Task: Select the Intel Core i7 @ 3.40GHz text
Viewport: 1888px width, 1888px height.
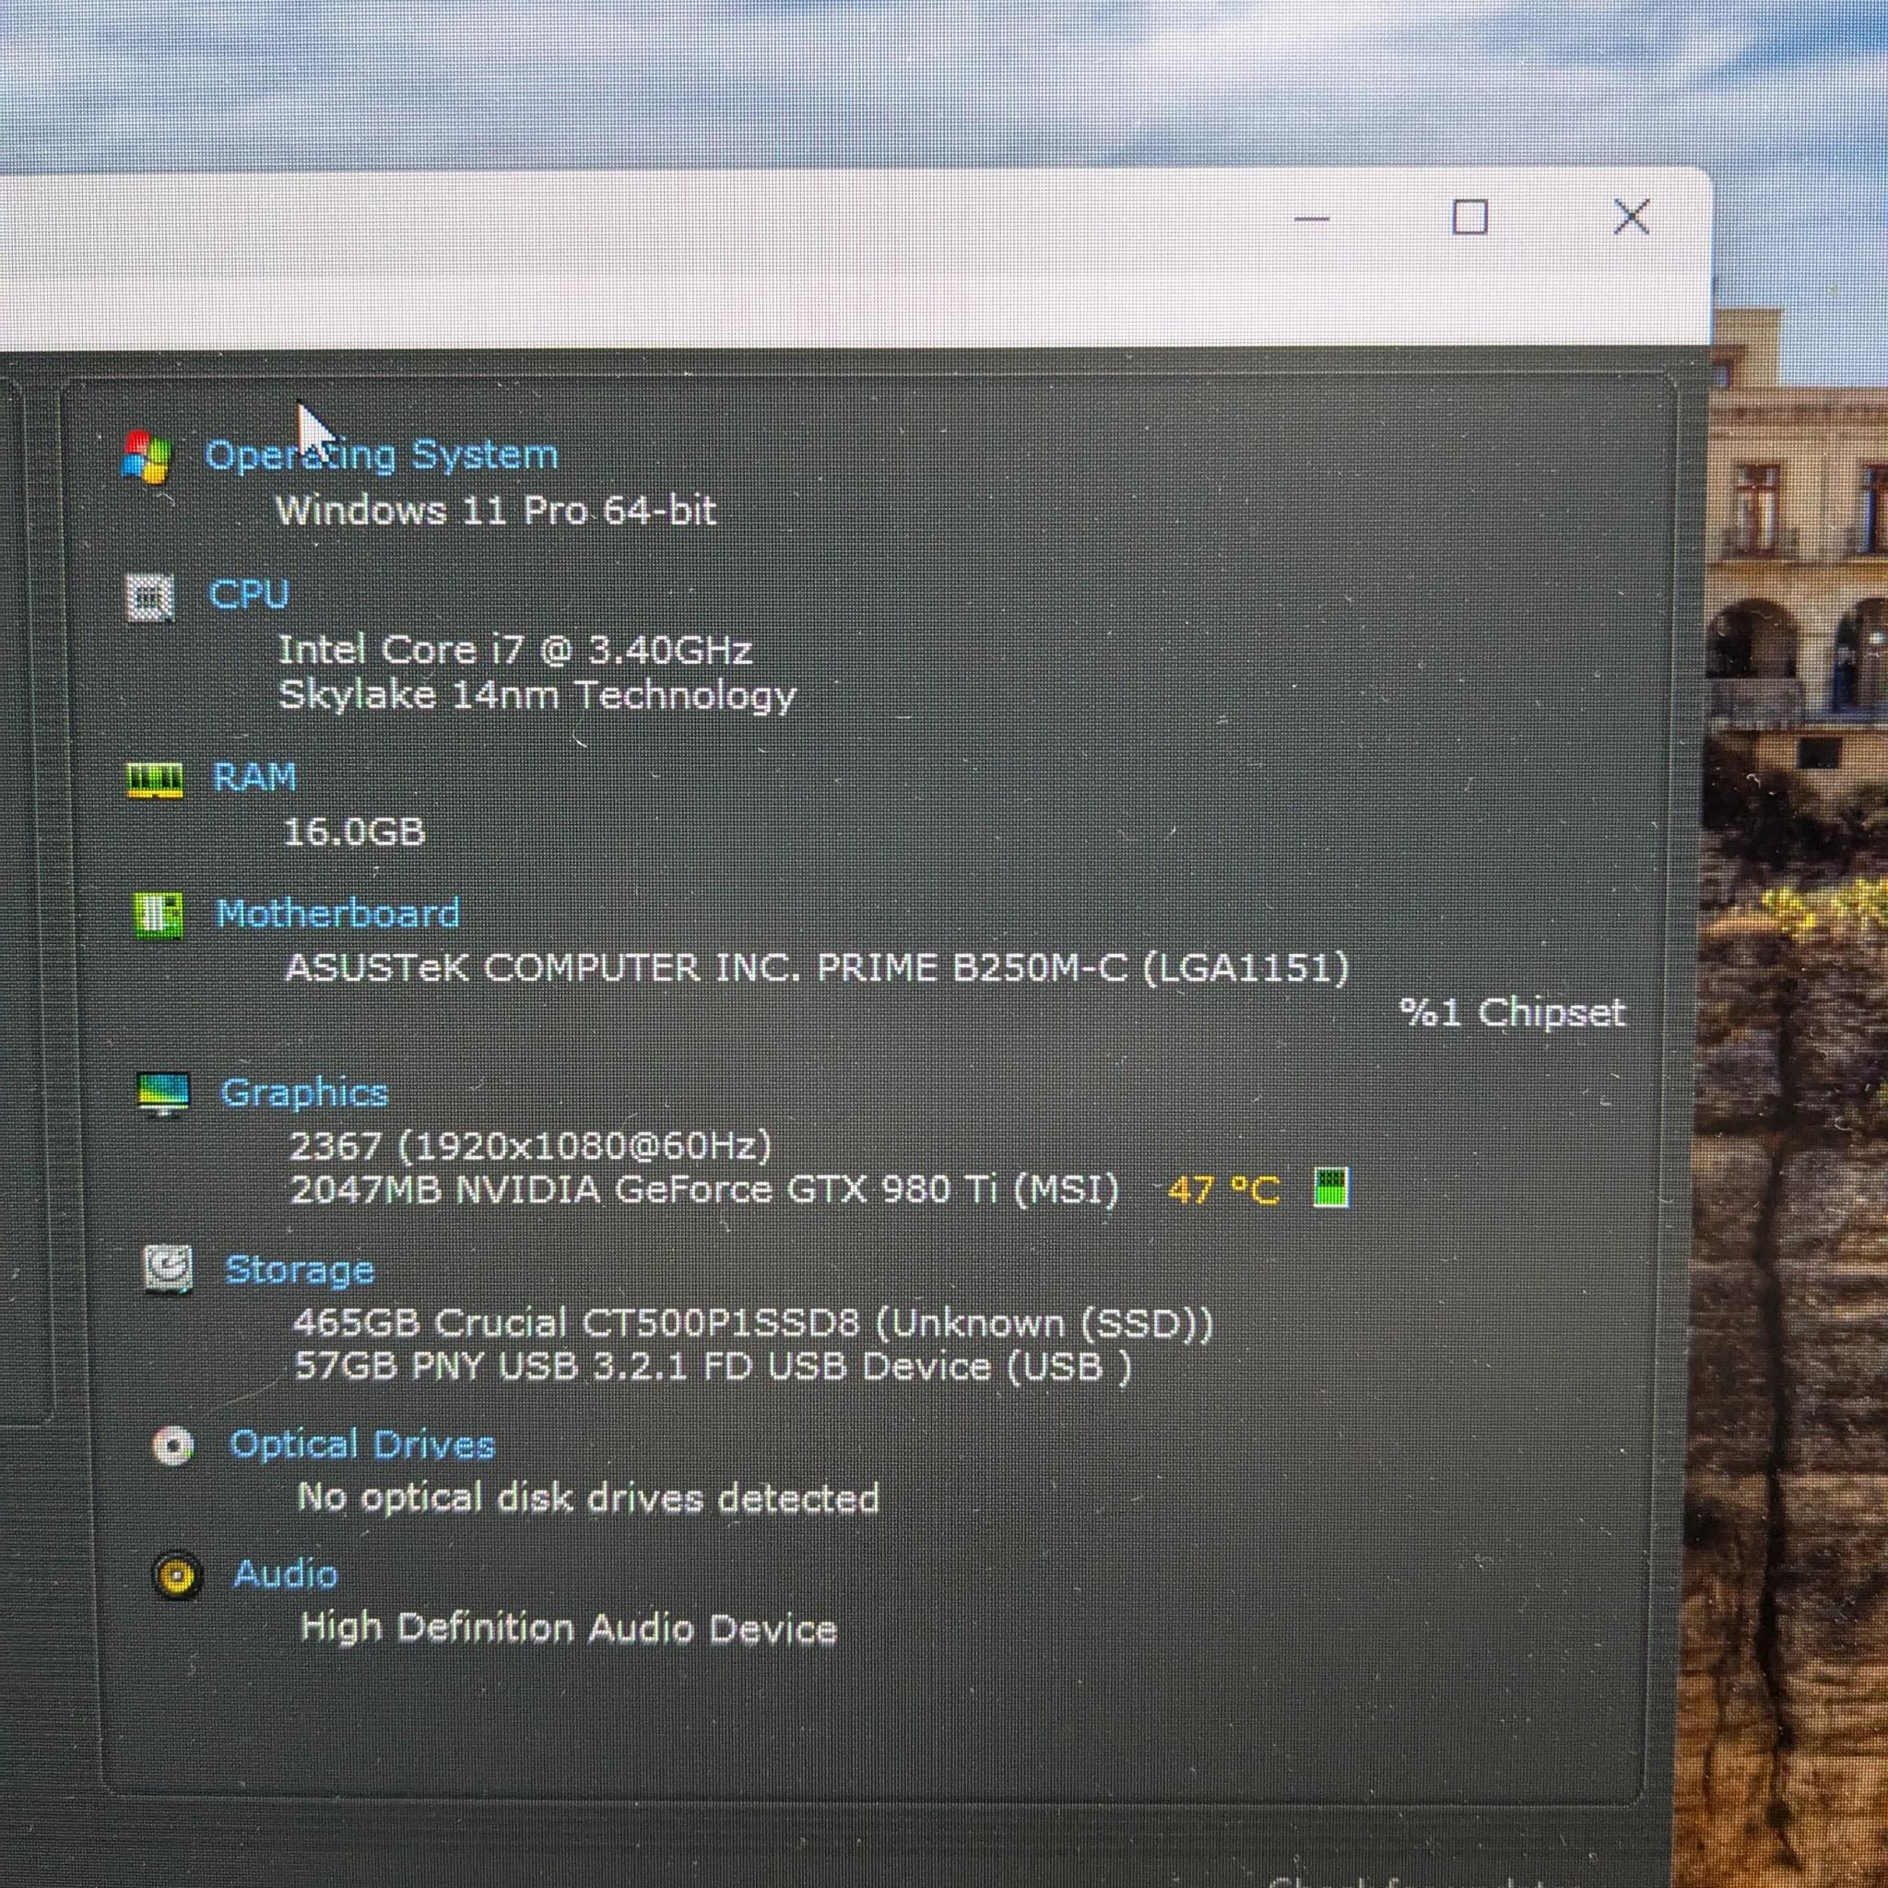Action: coord(515,650)
